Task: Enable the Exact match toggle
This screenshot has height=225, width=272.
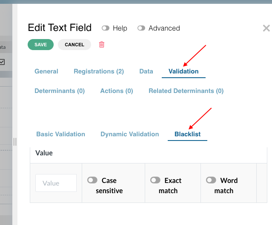Action: pos(155,180)
